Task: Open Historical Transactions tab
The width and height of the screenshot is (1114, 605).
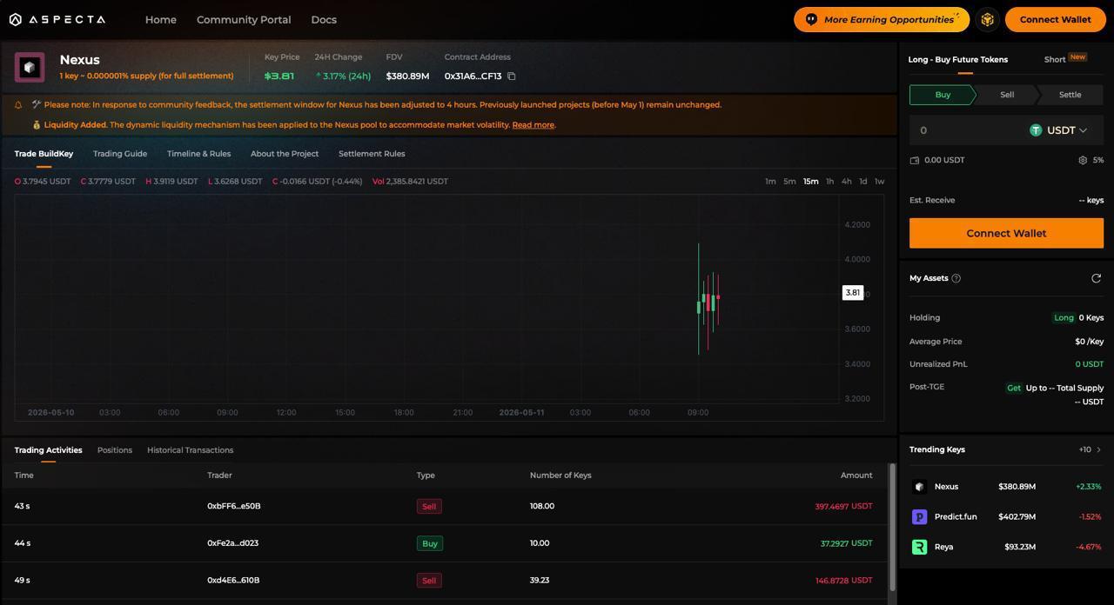Action: tap(191, 450)
